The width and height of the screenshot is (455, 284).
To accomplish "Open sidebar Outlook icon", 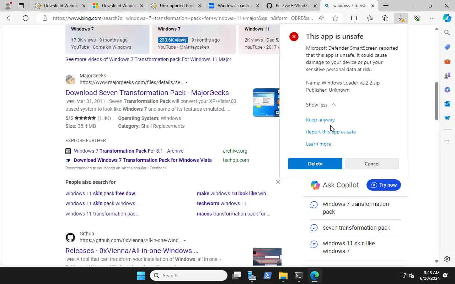I will click(447, 104).
